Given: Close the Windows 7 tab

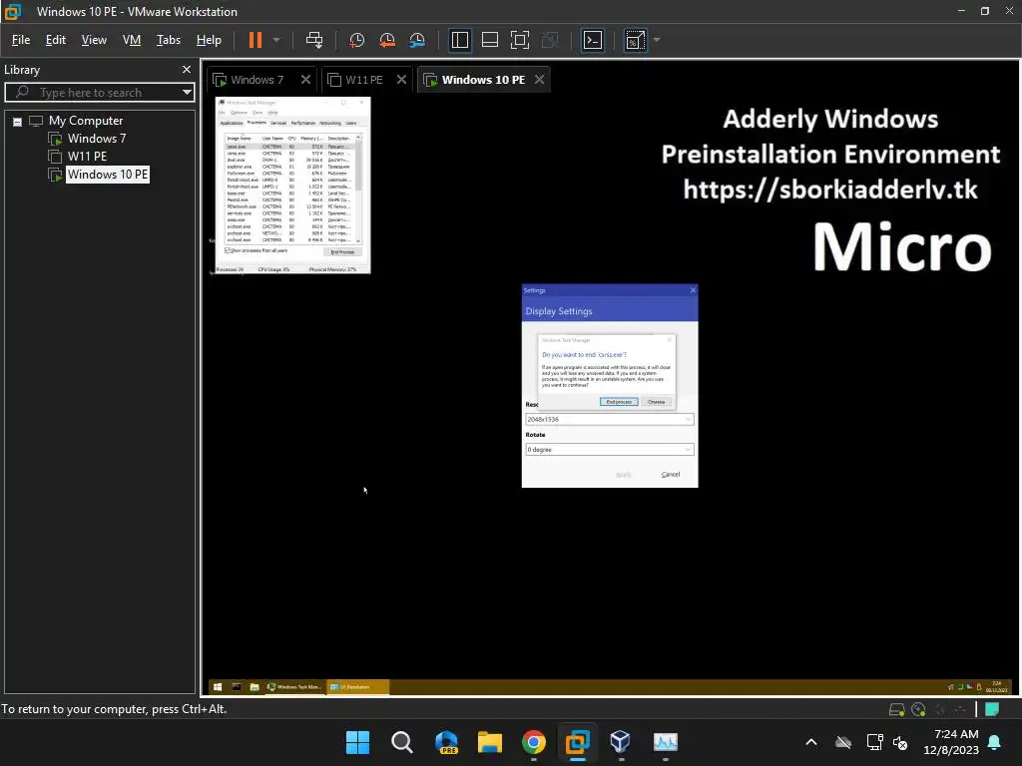Looking at the screenshot, I should coord(305,80).
